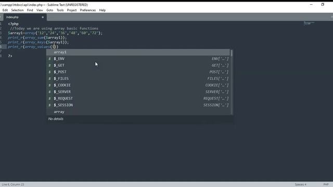Image resolution: width=333 pixels, height=187 pixels.
Task: Restore down the Sublime Text window
Action: click(323, 5)
